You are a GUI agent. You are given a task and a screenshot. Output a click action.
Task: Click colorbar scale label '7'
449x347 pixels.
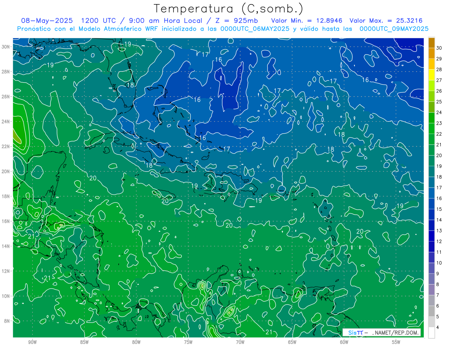pos(438,295)
